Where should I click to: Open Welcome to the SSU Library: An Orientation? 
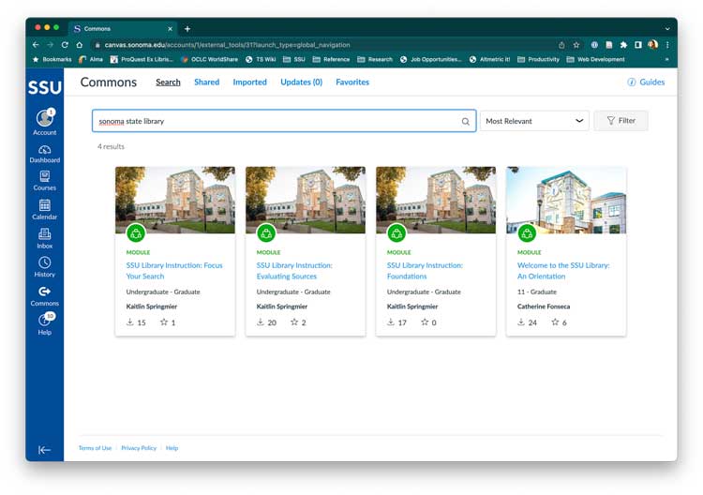point(563,271)
